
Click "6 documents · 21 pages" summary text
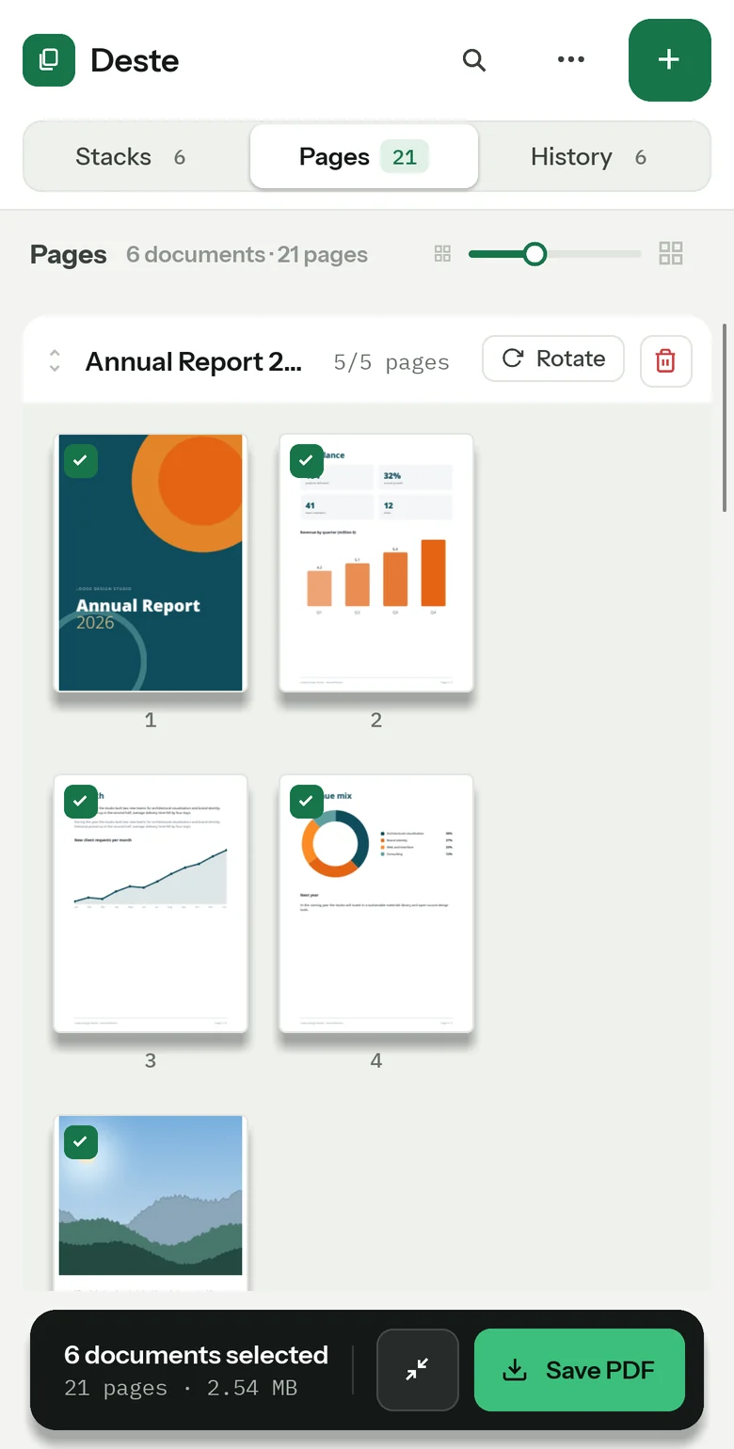[x=247, y=254]
